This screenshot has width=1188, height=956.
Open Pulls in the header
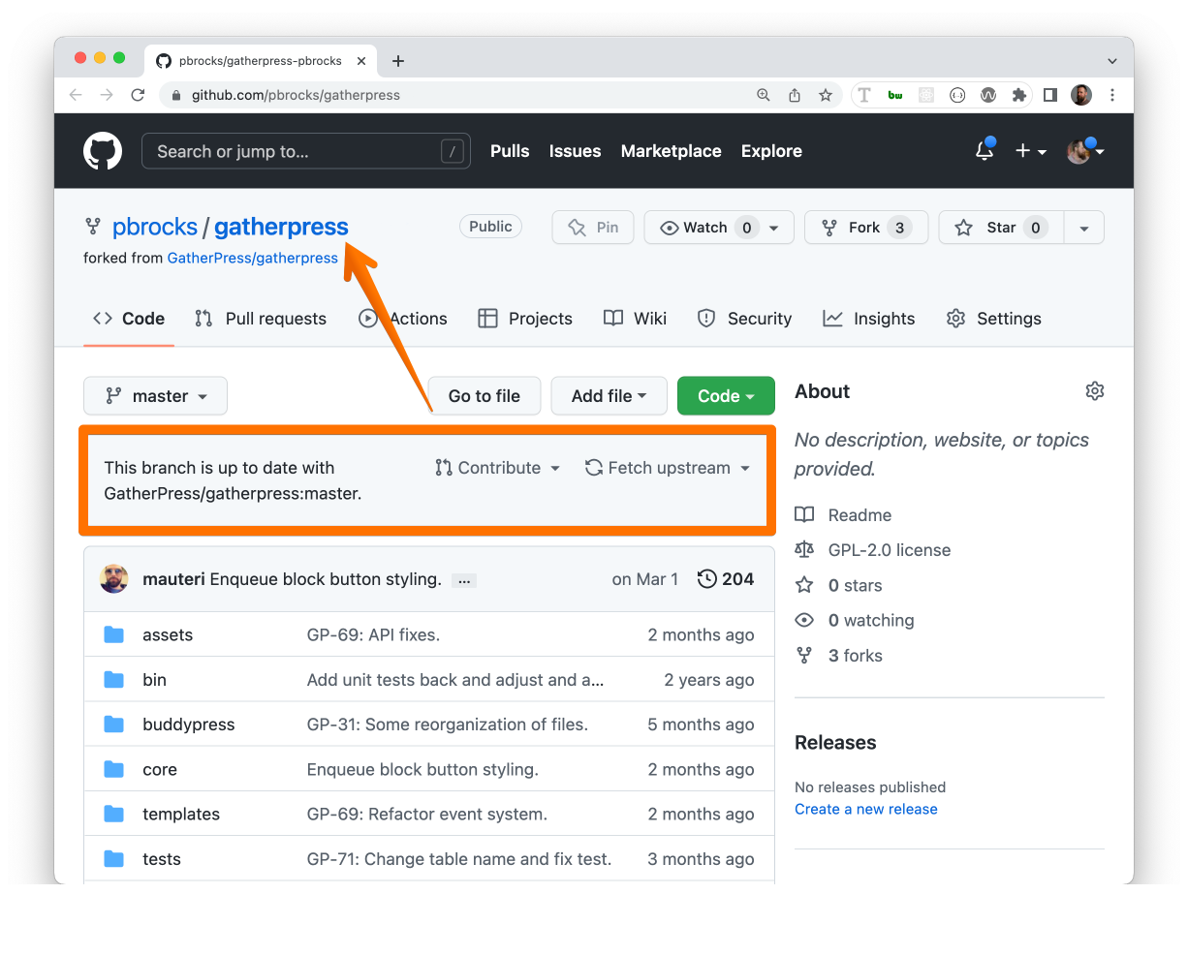510,151
